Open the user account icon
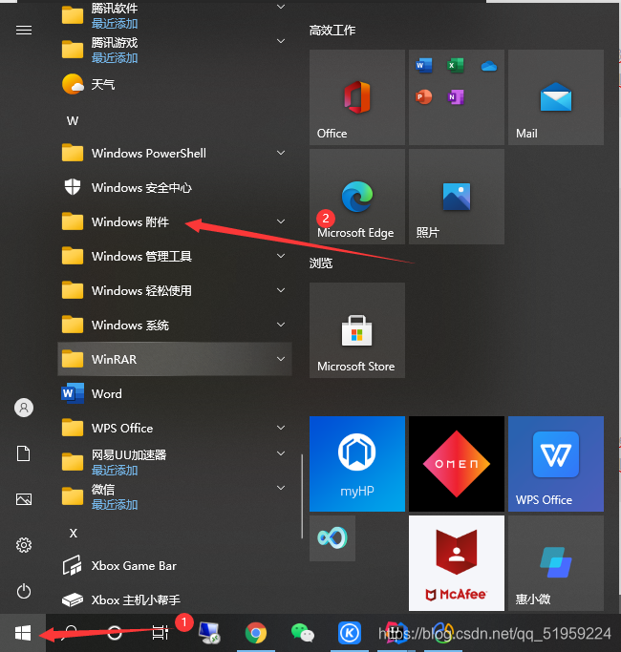The image size is (621, 652). click(24, 408)
